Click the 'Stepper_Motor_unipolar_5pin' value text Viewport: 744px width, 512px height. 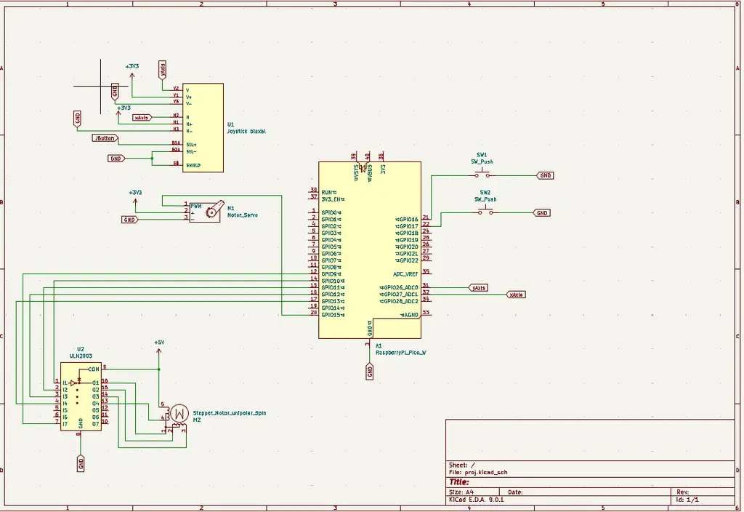click(230, 413)
